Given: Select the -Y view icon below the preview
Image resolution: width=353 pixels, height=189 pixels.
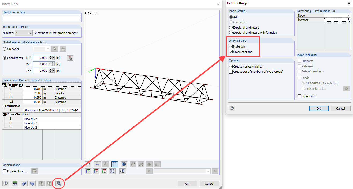Looking at the screenshot, I should click(x=96, y=171).
